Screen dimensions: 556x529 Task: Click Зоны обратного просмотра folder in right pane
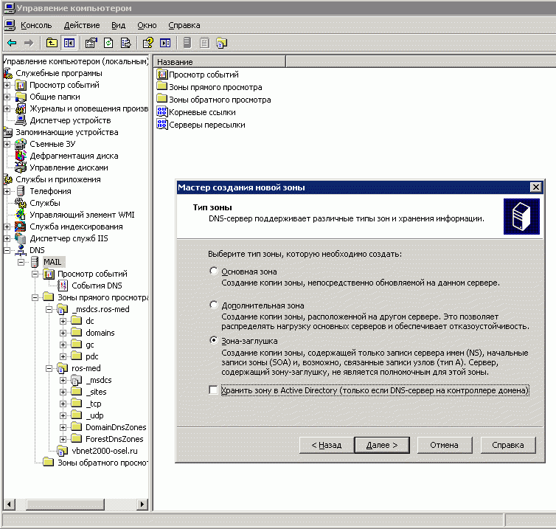(x=161, y=99)
